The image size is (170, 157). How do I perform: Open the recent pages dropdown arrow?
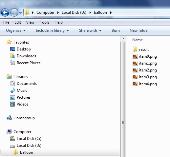(x=21, y=13)
